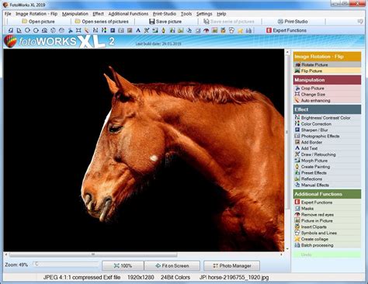Click the Masks toolbar icon
The image size is (368, 284).
(198, 30)
